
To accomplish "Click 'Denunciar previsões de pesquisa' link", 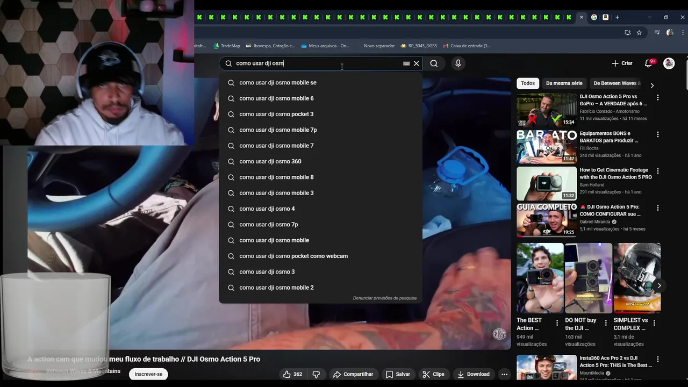I will tap(384, 298).
